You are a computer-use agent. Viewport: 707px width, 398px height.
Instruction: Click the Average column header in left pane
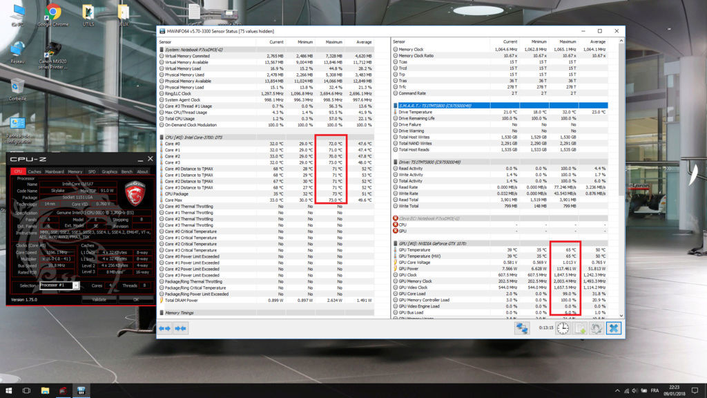[x=364, y=42]
